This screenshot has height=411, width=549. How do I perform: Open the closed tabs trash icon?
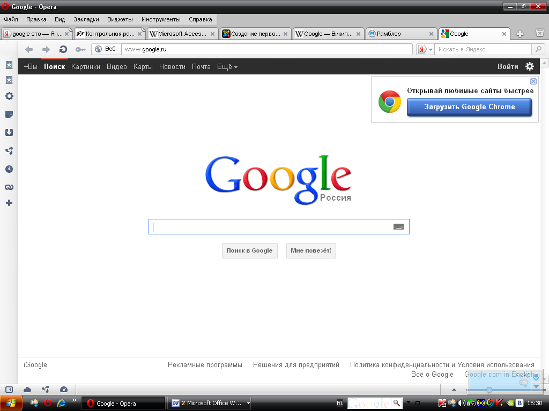coord(540,33)
